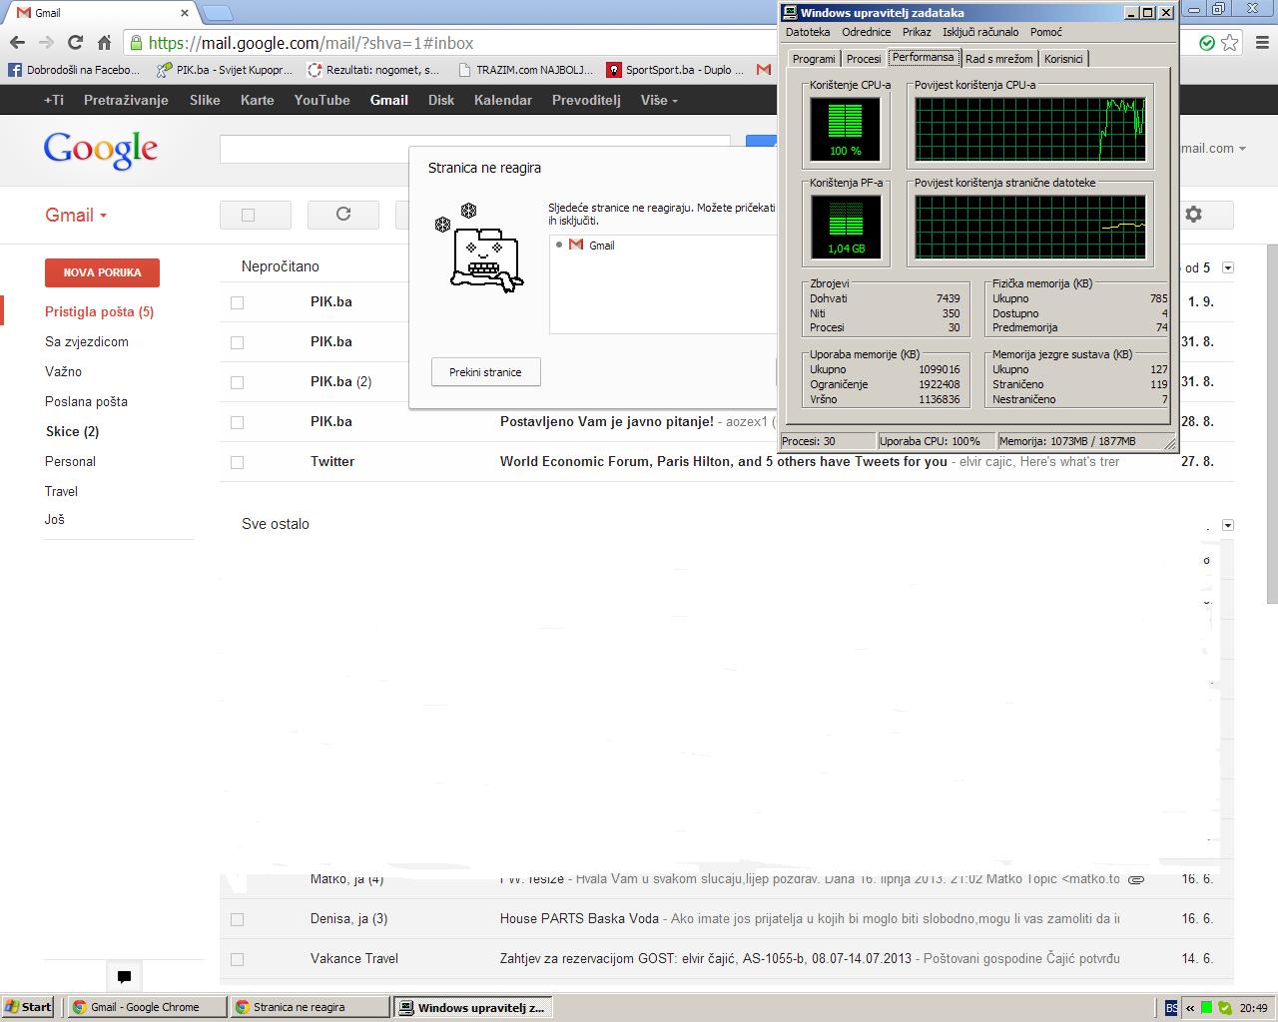The width and height of the screenshot is (1278, 1022).
Task: Open the Gmail settings gear icon
Action: (1193, 214)
